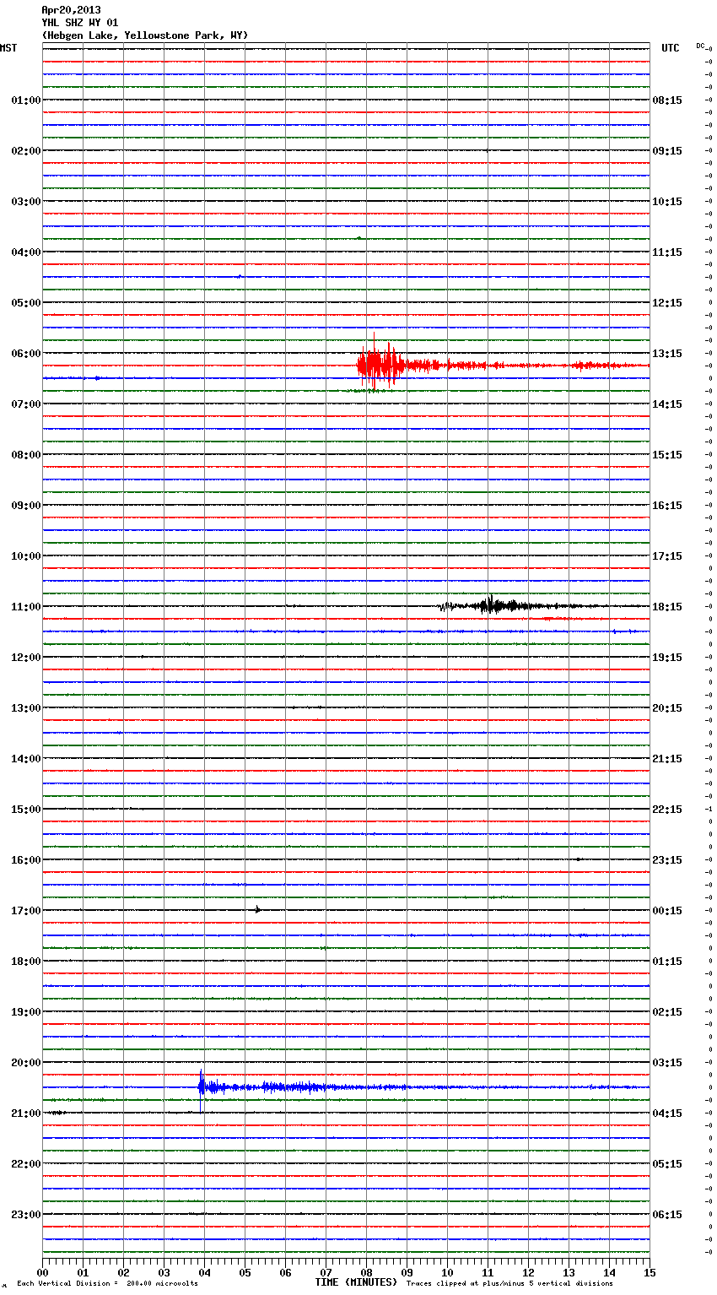Click the 00:15 UTC time label
This screenshot has width=717, height=1295.
667,911
